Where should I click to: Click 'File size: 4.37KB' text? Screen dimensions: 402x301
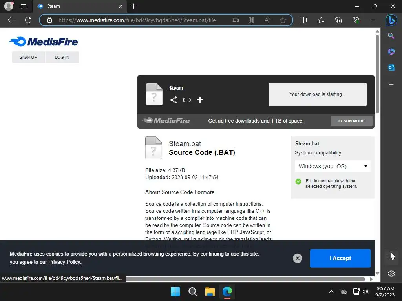(165, 170)
